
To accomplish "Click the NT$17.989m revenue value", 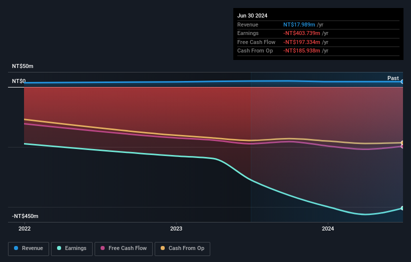I will (299, 24).
